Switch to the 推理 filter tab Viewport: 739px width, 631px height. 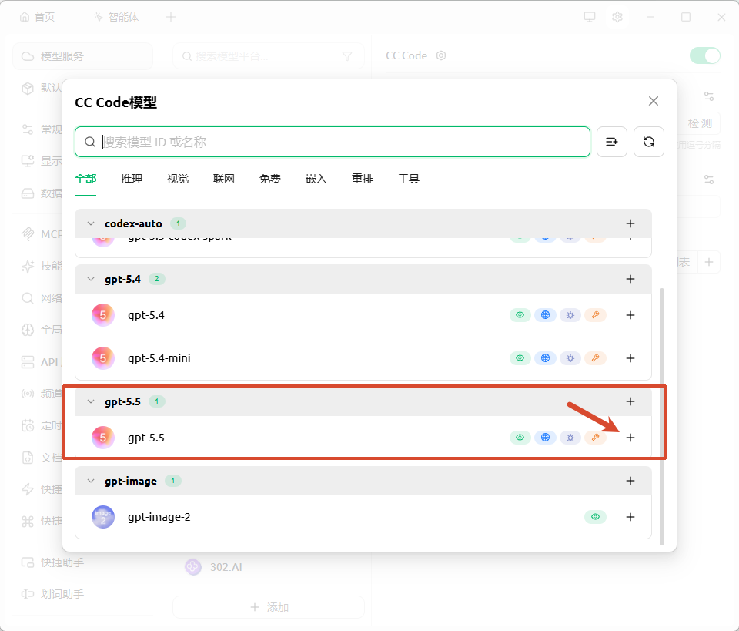click(x=132, y=180)
